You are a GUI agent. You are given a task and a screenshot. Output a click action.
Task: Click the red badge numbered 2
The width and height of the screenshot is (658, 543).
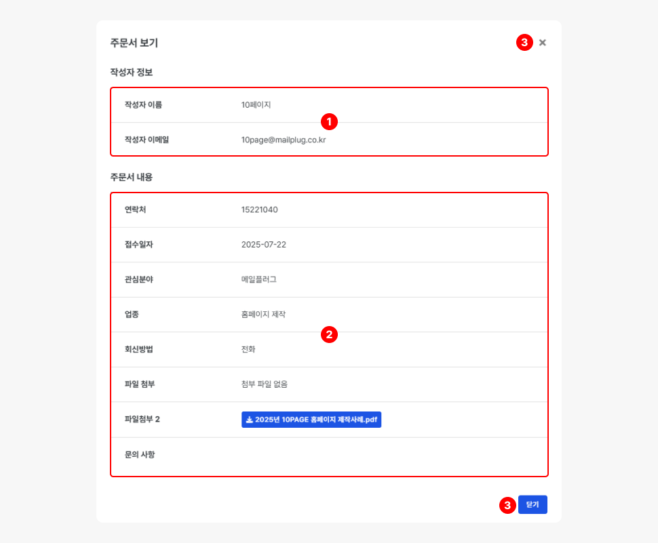329,334
